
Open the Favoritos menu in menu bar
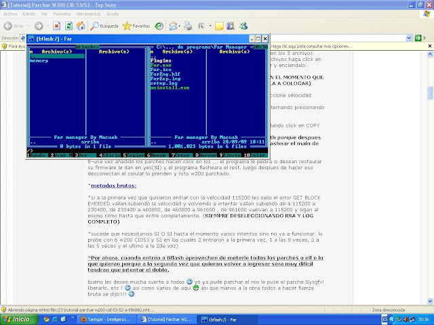[x=62, y=14]
